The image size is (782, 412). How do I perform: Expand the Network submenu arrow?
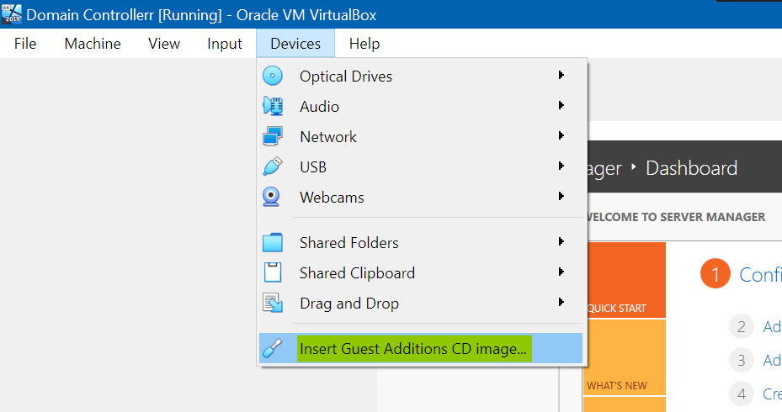pos(561,135)
